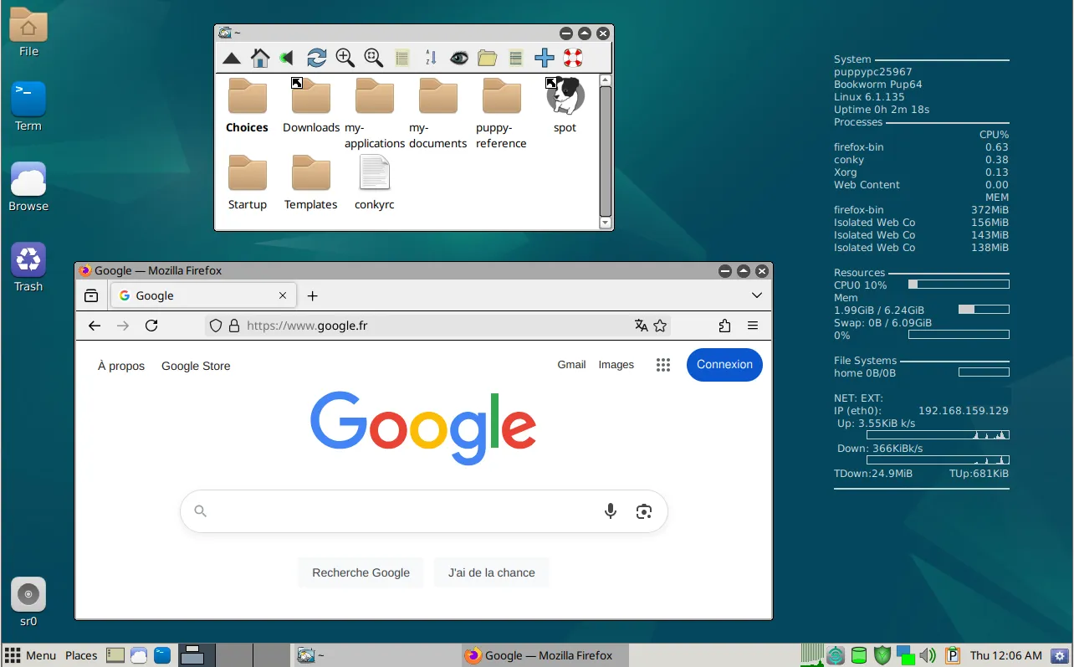Open the File desktop icon
Viewport: 1074px width, 667px height.
pyautogui.click(x=28, y=33)
